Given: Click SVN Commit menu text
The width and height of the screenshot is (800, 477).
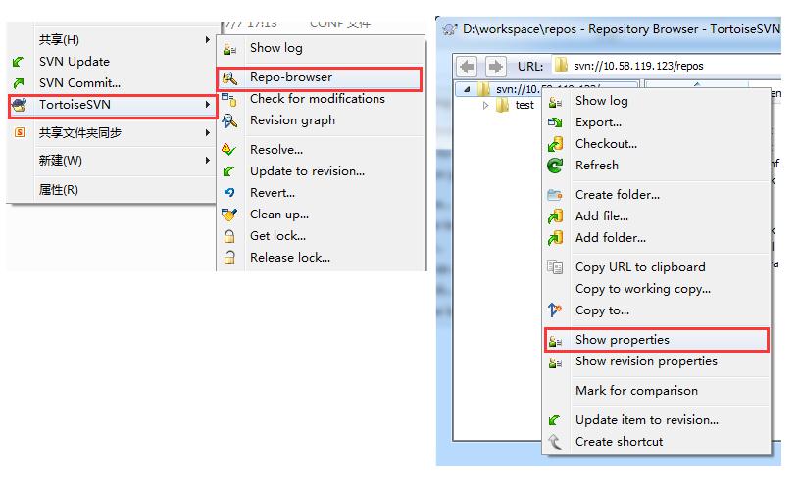Looking at the screenshot, I should pos(80,83).
